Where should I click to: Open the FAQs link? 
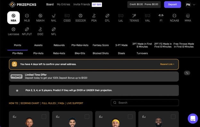click(61, 103)
